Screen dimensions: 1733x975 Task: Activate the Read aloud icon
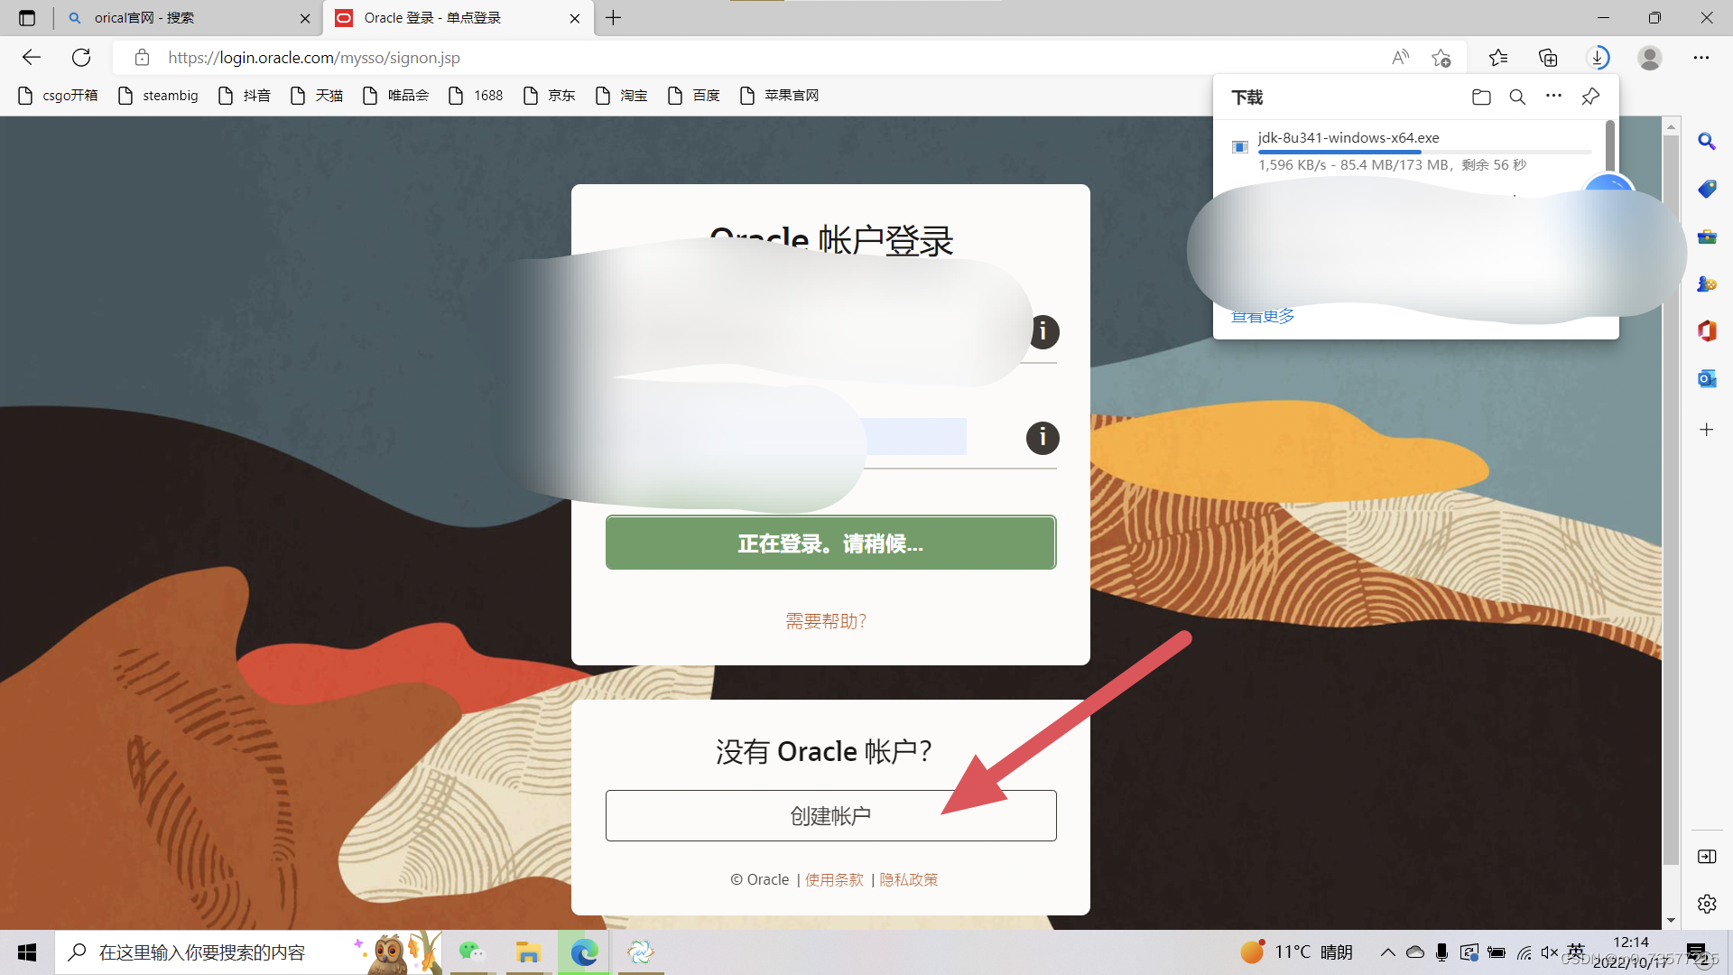coord(1400,58)
